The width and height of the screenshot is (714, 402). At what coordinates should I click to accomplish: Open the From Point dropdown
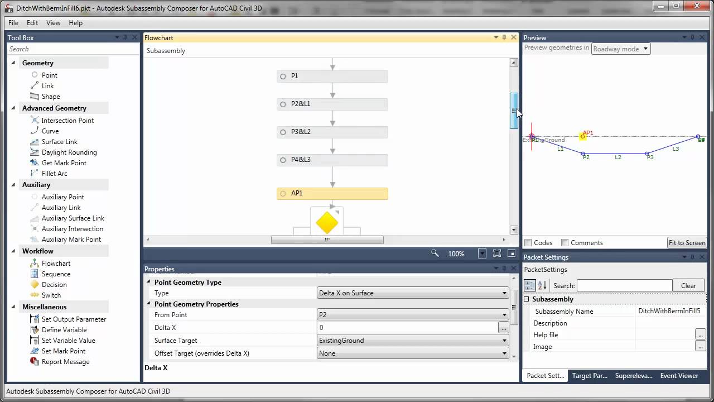pyautogui.click(x=413, y=315)
